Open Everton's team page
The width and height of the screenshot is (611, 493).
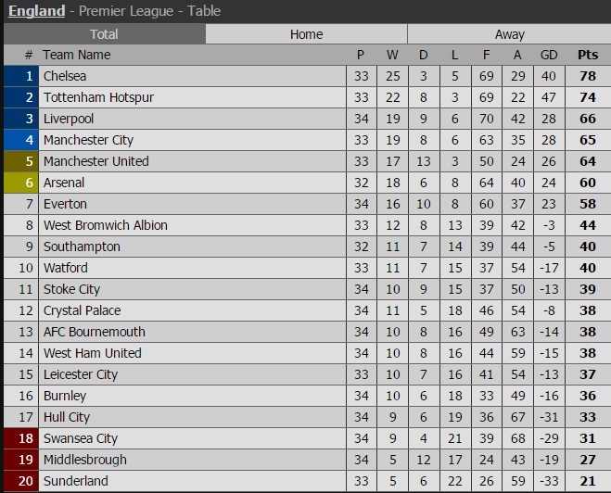[x=65, y=204]
